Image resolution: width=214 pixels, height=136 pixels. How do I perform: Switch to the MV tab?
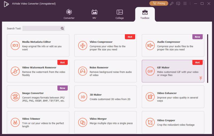coord(94,14)
